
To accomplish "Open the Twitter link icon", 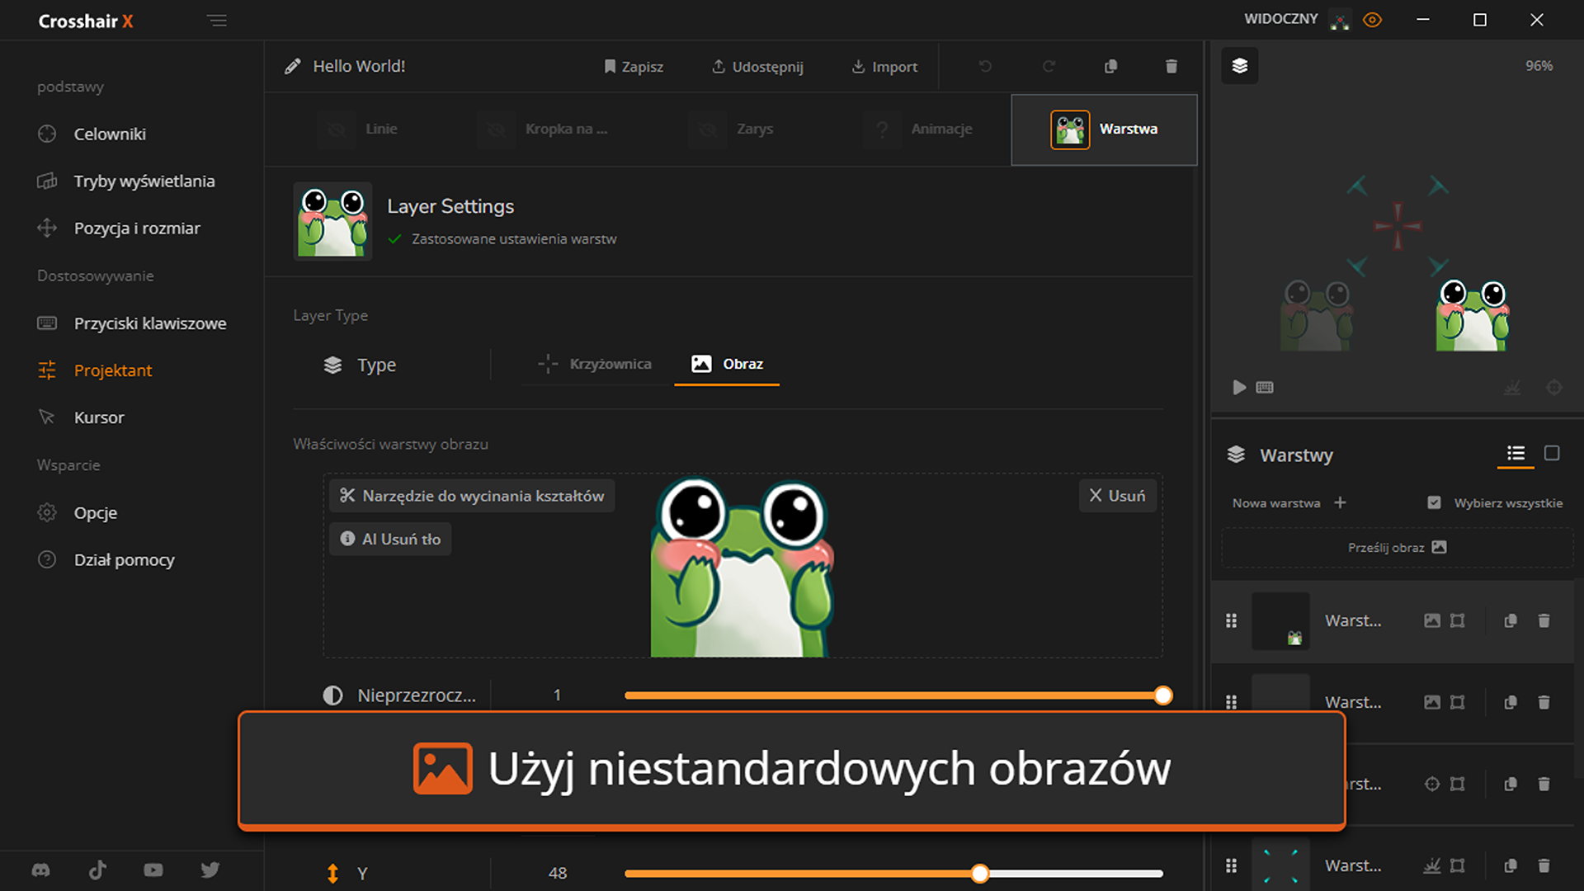I will 210,870.
